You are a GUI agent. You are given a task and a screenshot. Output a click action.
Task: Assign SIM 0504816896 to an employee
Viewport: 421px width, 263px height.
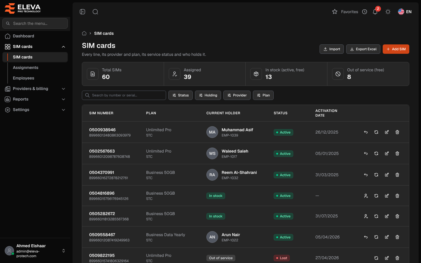coord(366,196)
